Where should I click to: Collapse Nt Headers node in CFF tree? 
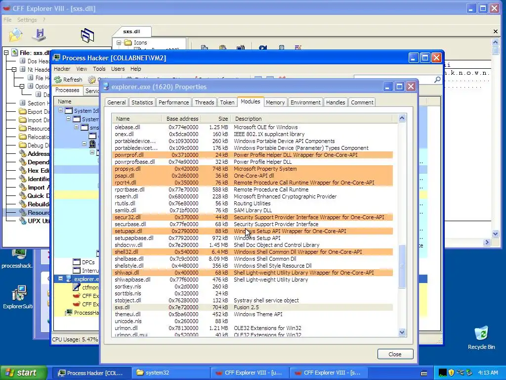tap(14, 69)
